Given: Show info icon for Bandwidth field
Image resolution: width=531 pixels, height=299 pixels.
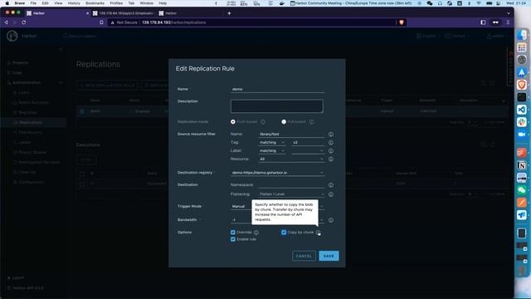Looking at the screenshot, I should 331,220.
